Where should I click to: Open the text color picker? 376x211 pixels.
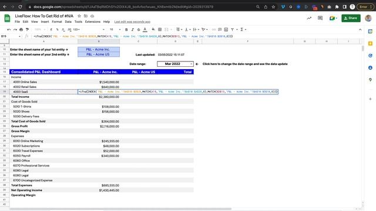coord(145,29)
